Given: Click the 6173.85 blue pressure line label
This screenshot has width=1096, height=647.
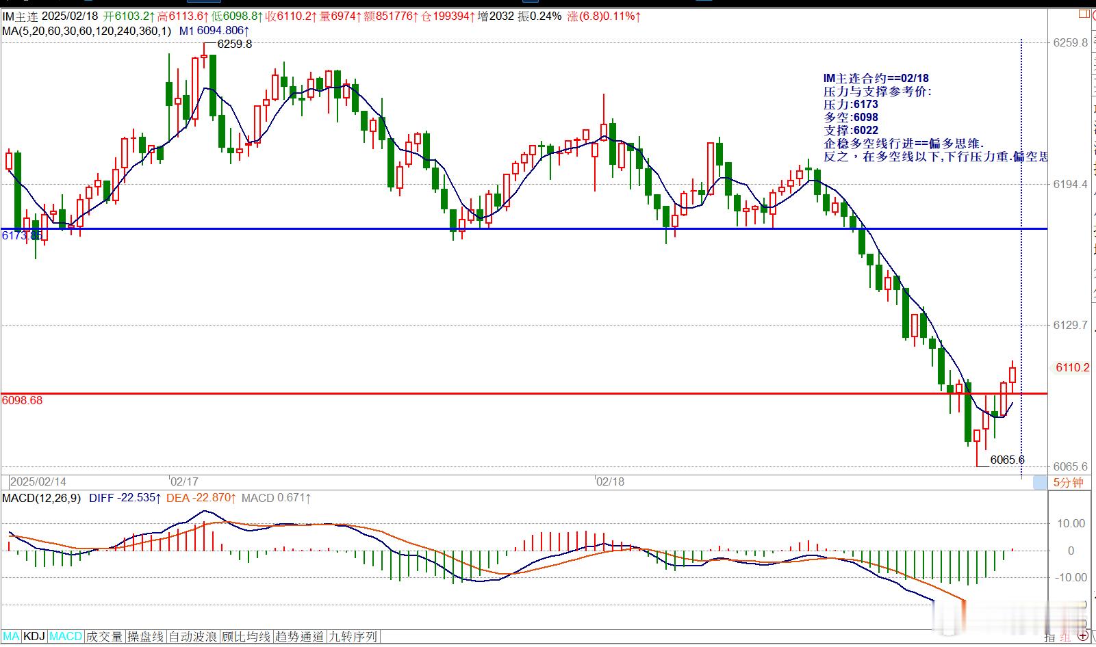Looking at the screenshot, I should (x=22, y=235).
